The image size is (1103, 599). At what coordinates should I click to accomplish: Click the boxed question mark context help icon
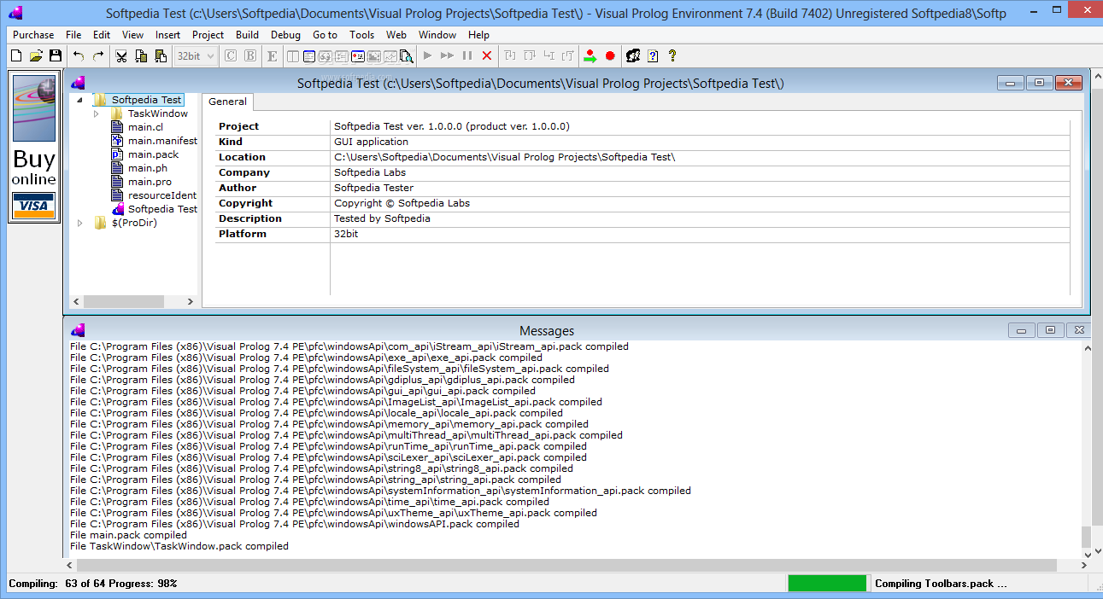pos(653,56)
